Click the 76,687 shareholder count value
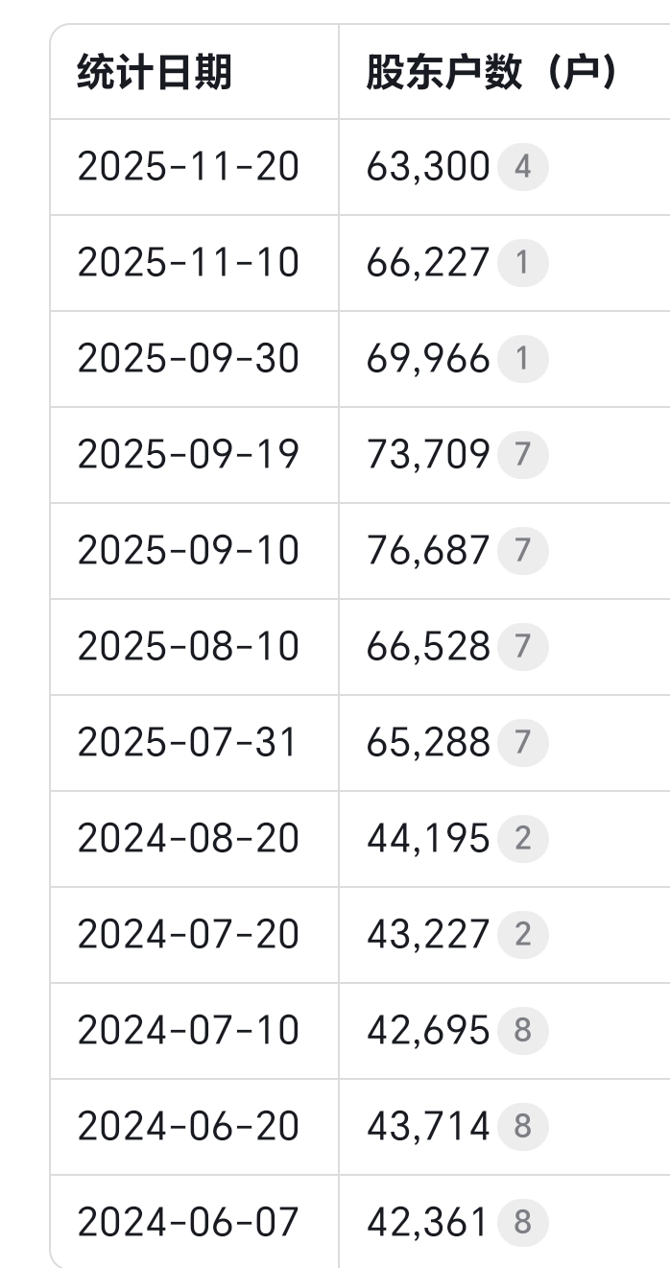 (428, 551)
